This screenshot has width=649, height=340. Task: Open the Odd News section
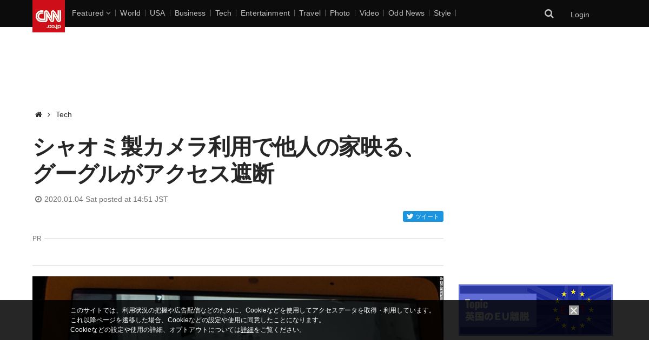click(x=406, y=13)
